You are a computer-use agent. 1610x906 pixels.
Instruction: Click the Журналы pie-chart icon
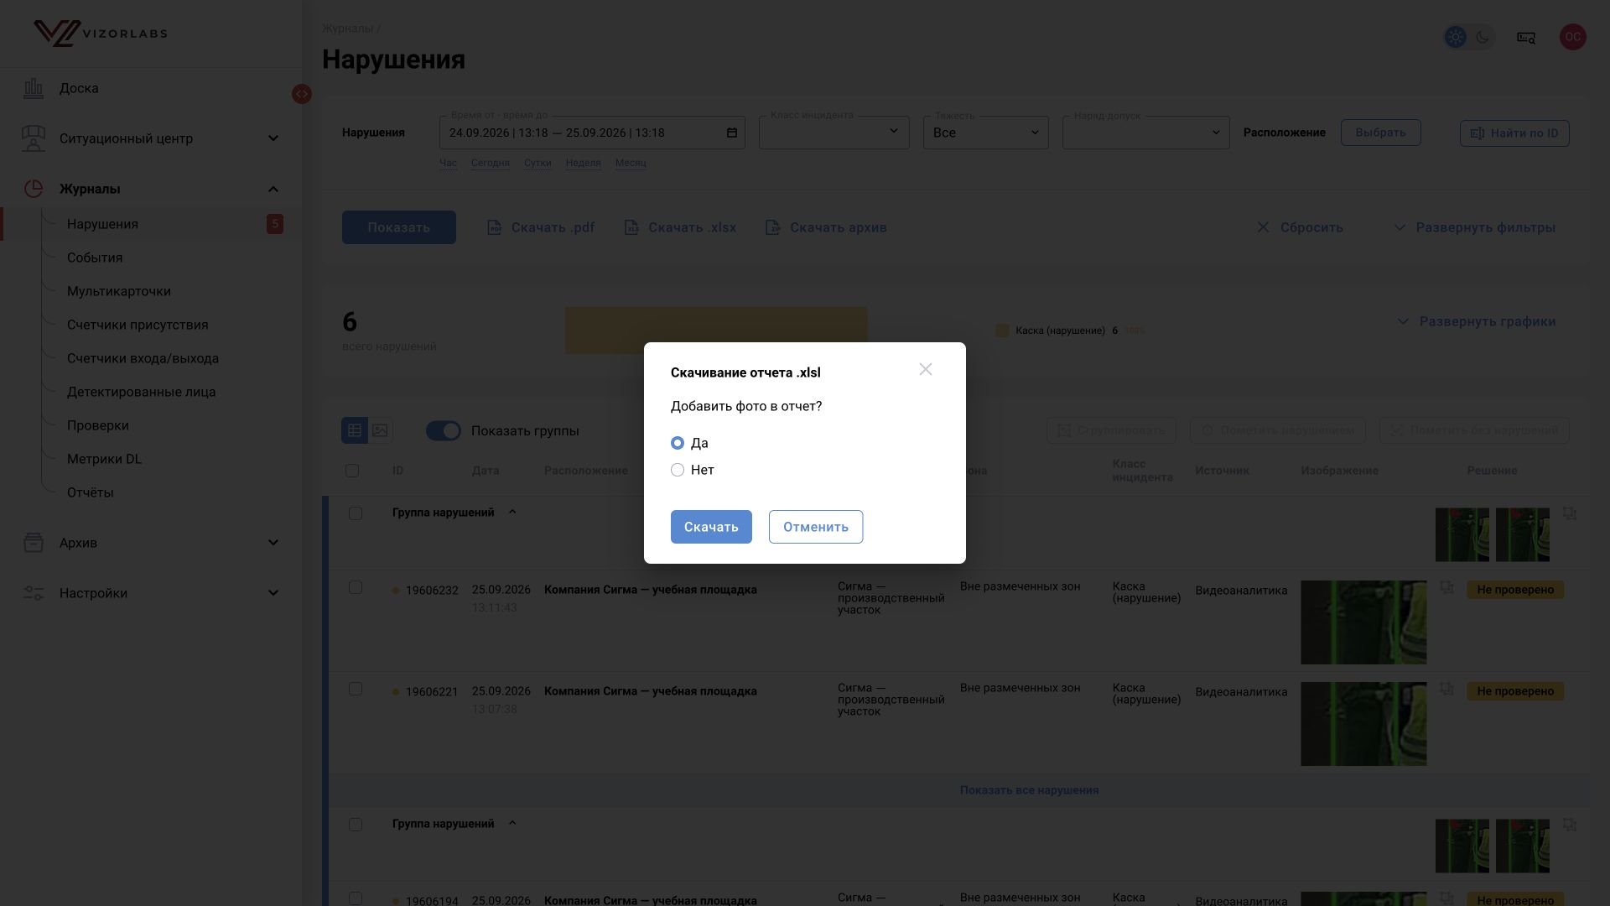pos(34,189)
